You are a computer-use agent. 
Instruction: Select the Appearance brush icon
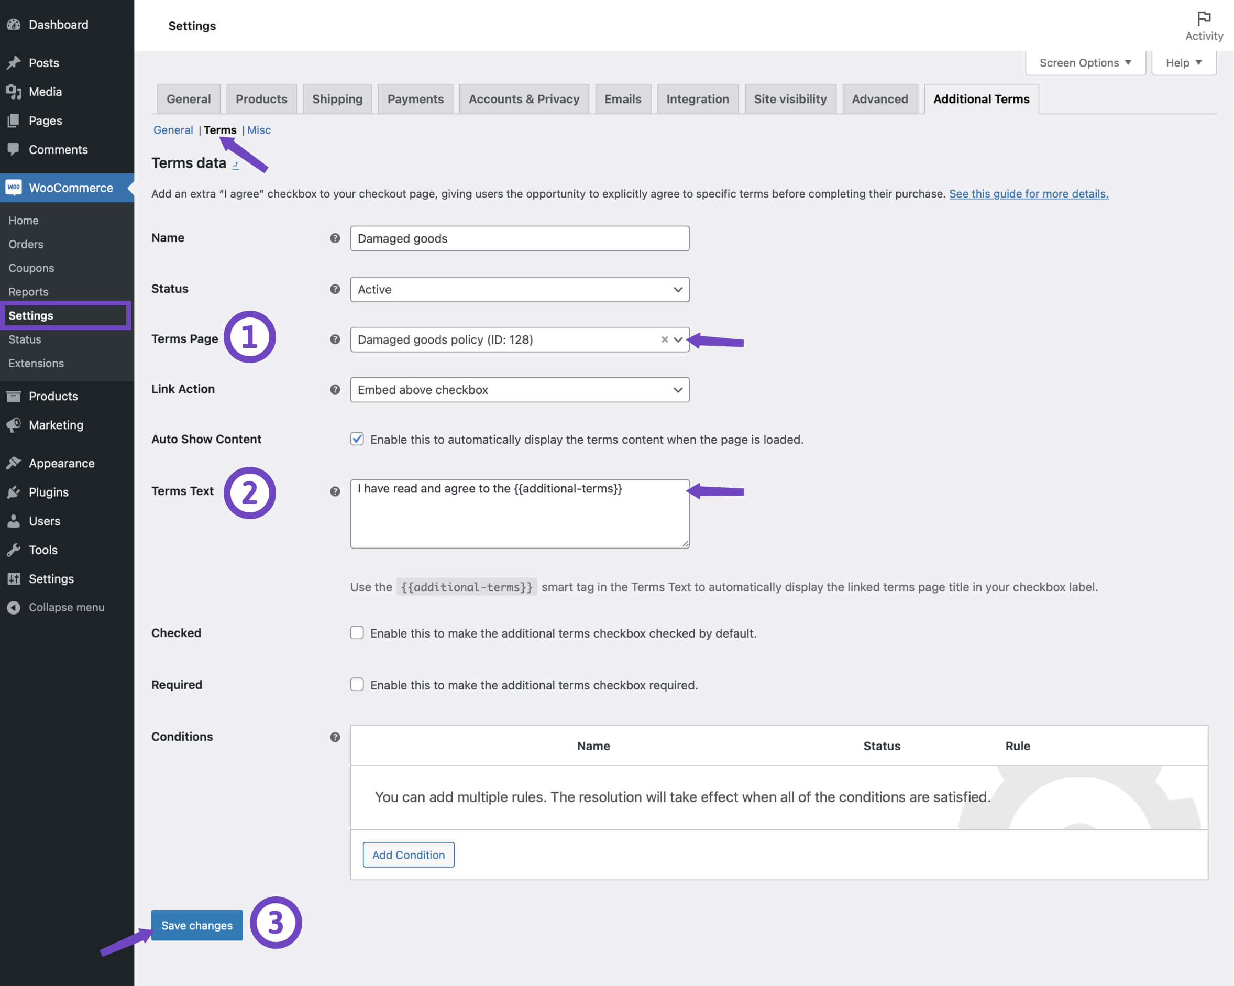(x=14, y=463)
